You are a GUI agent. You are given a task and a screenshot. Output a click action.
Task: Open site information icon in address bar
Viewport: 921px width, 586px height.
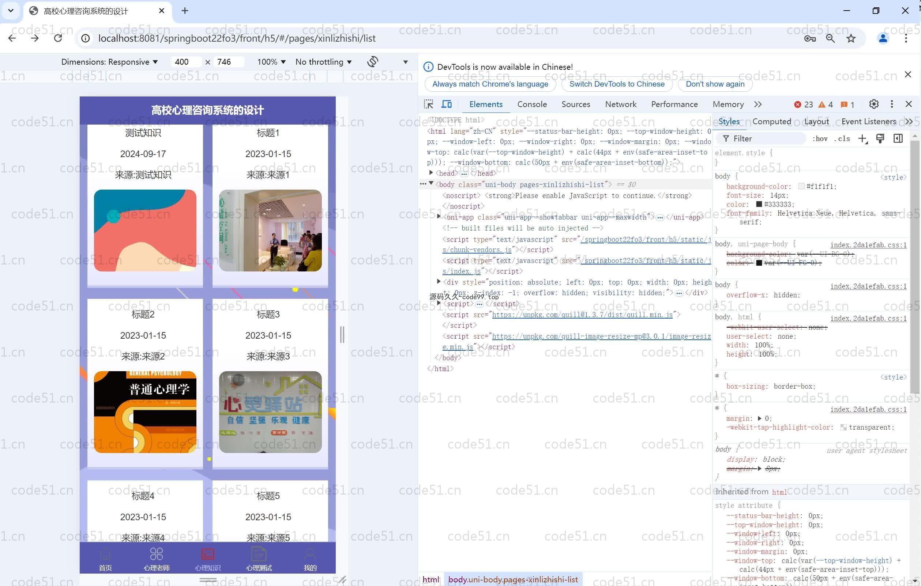pos(86,38)
